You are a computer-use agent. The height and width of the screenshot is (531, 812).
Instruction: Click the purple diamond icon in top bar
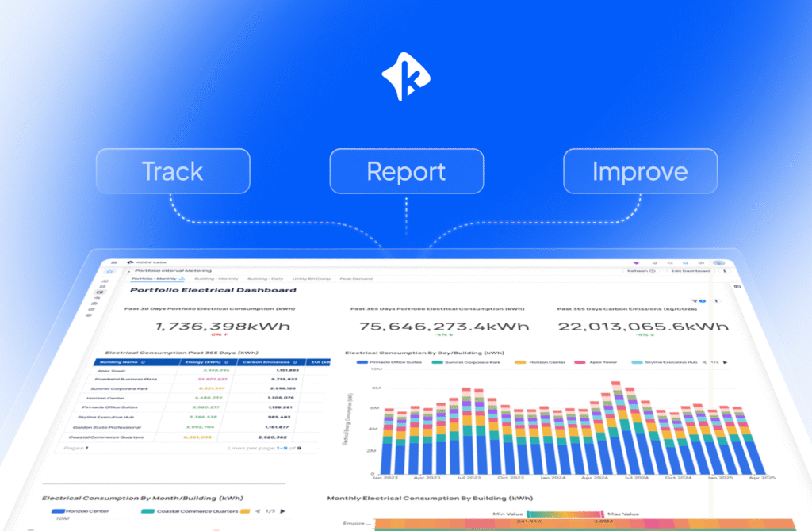tap(637, 263)
